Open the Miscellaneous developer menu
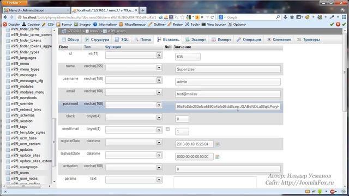Screen dimensions: 349x196 click(133, 24)
